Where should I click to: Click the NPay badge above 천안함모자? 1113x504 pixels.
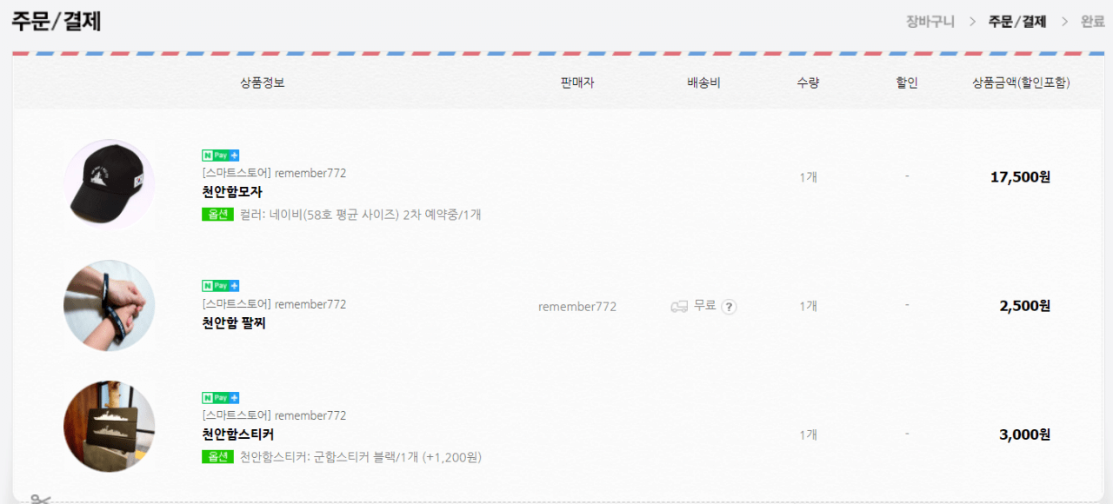click(x=221, y=156)
